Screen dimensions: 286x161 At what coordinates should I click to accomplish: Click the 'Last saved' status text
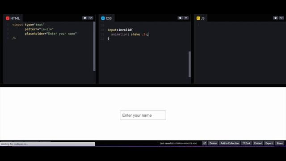178,143
